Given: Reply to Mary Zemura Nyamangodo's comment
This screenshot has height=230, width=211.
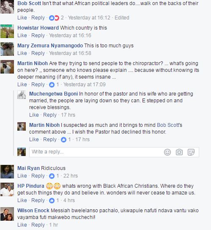Looking at the screenshot, I should pyautogui.click(x=38, y=53).
